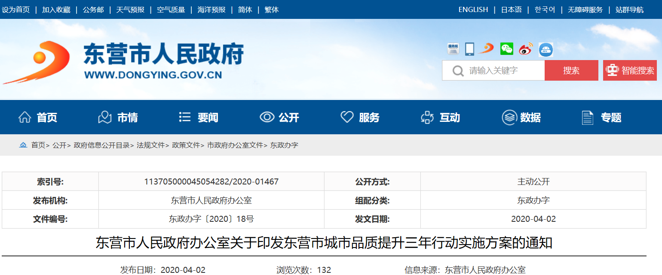The height and width of the screenshot is (275, 662).
Task: Open the 专题 navigation item
Action: coord(601,118)
